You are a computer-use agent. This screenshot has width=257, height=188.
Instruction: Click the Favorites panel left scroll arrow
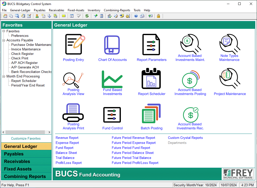3,132
